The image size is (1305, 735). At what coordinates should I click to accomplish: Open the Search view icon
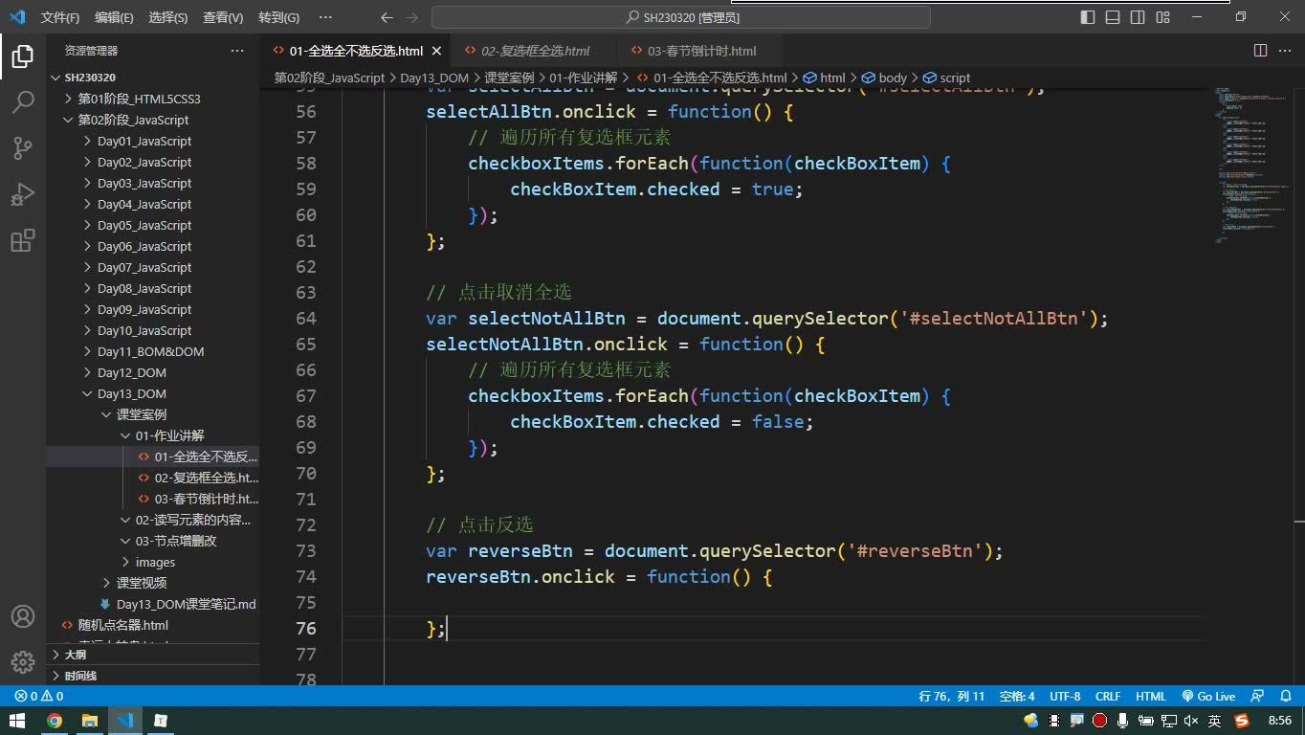[x=23, y=102]
